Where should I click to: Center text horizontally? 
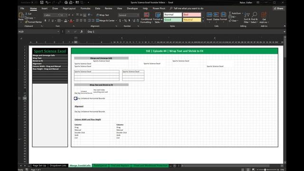[81, 20]
